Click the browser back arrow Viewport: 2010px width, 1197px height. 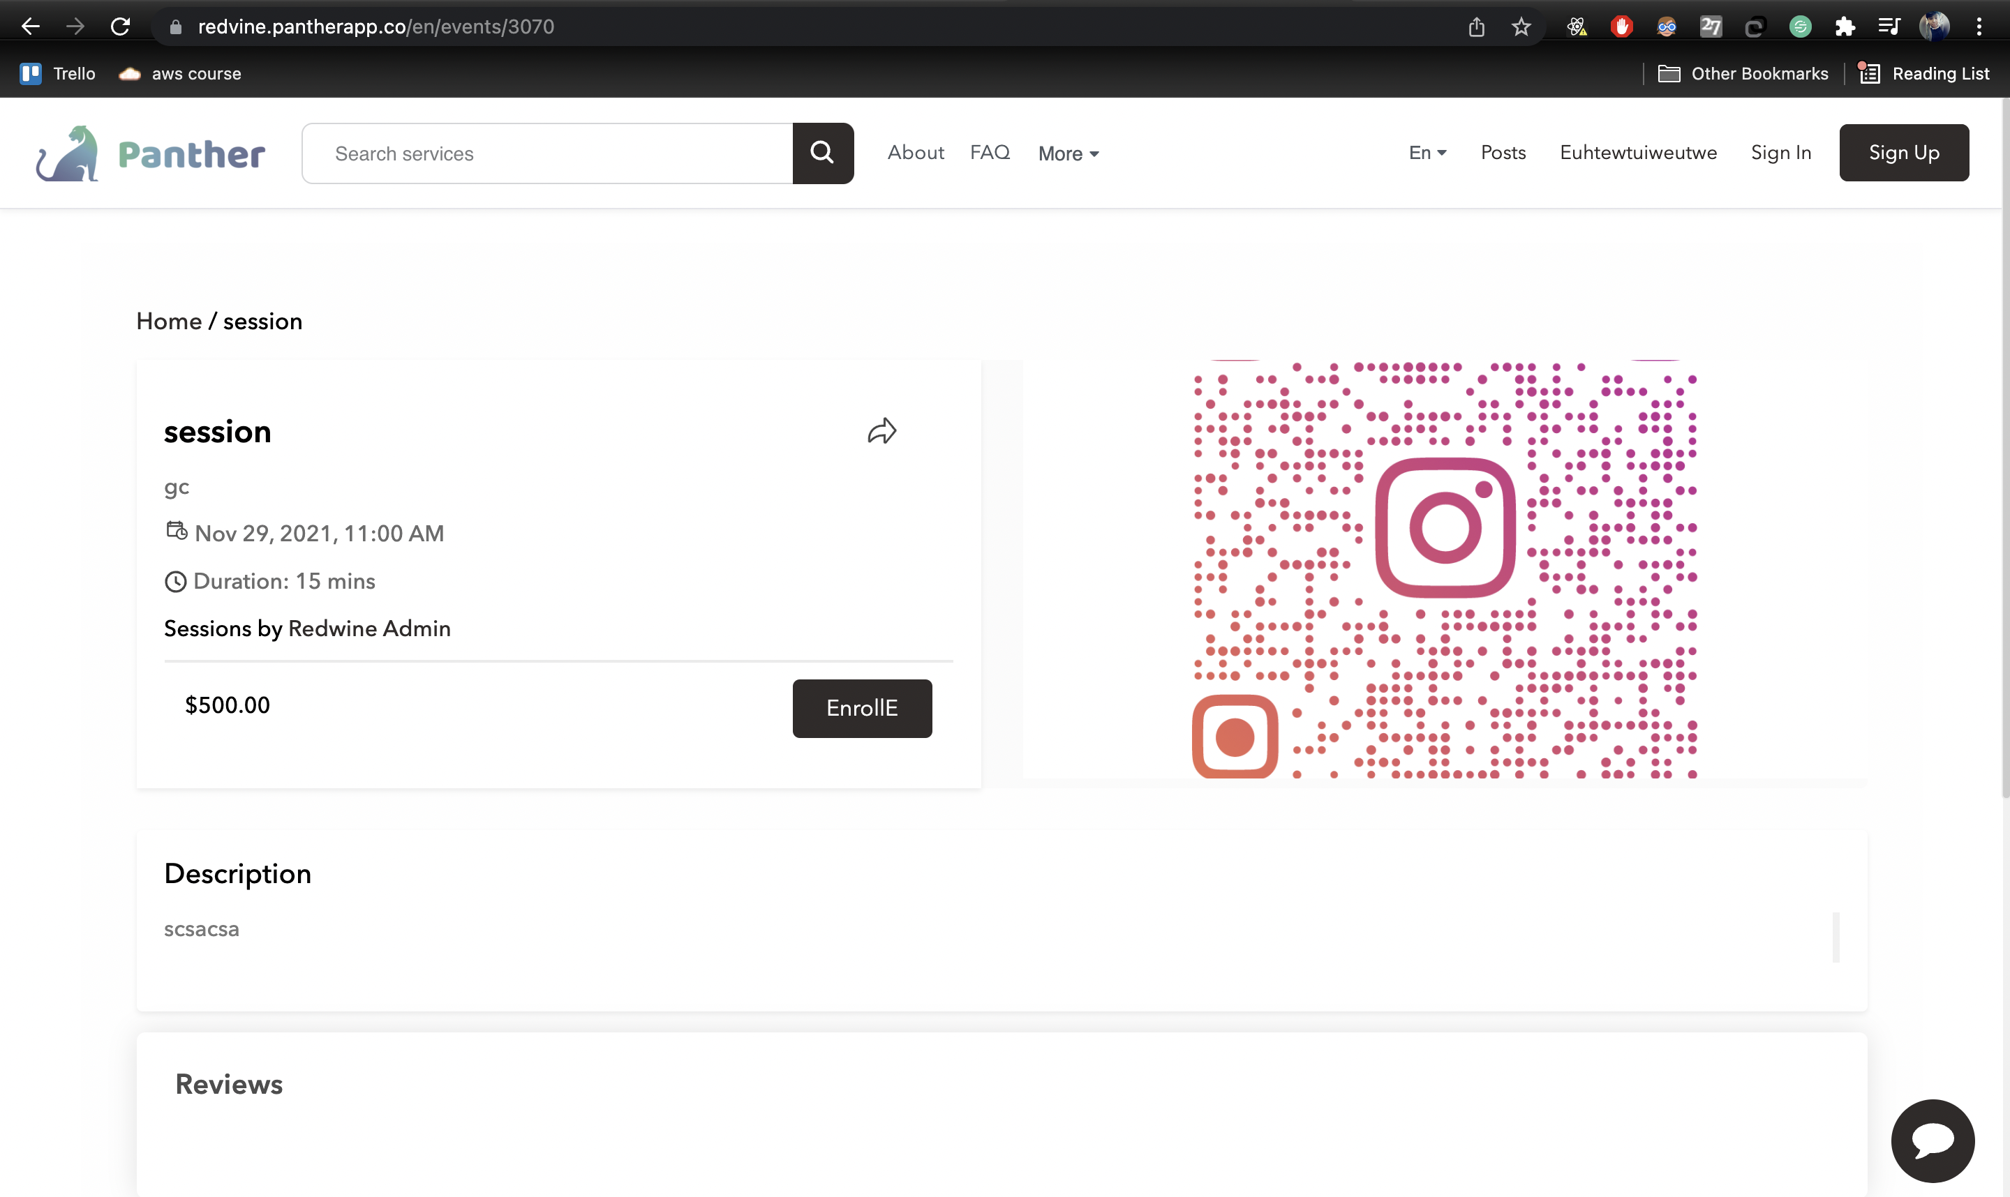click(x=30, y=27)
